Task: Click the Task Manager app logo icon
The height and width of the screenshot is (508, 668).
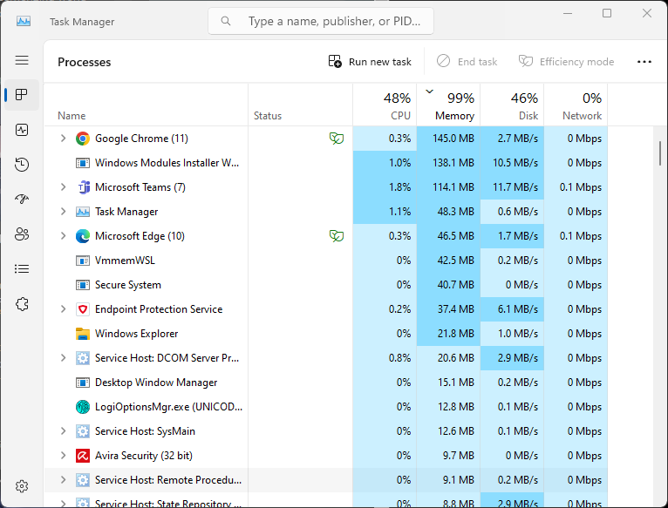Action: 24,21
